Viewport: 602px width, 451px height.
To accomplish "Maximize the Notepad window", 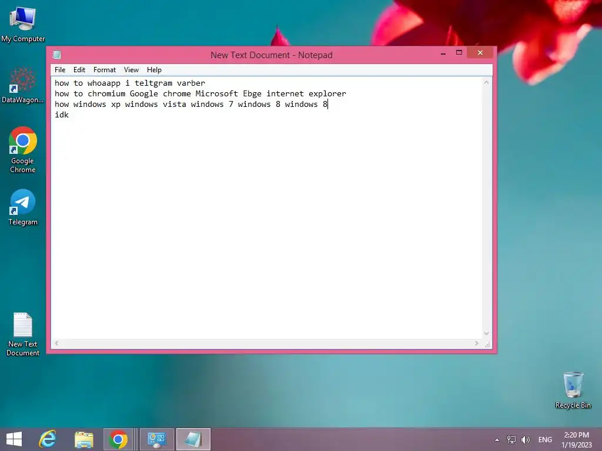I will 459,53.
